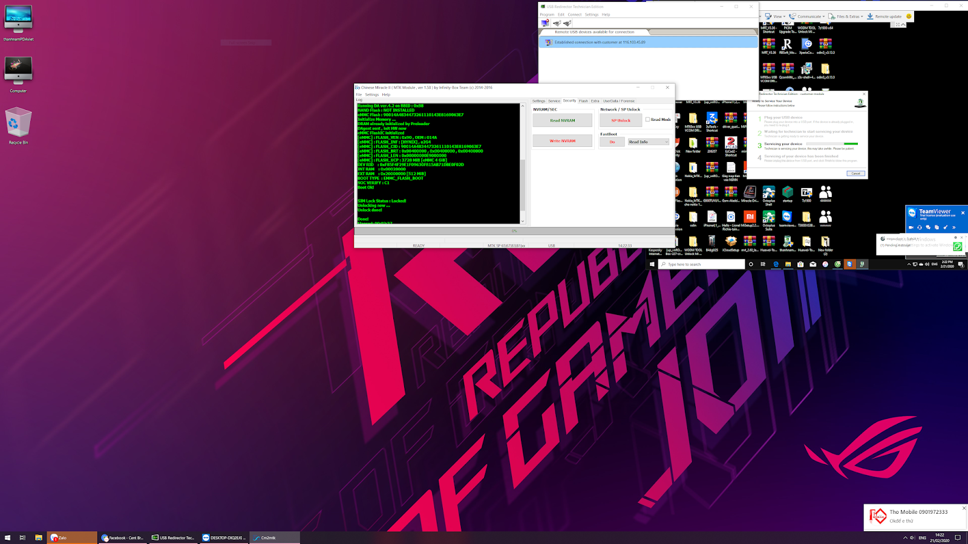Viewport: 968px width, 544px height.
Task: Click the log scrollbar up arrow
Action: (x=523, y=106)
